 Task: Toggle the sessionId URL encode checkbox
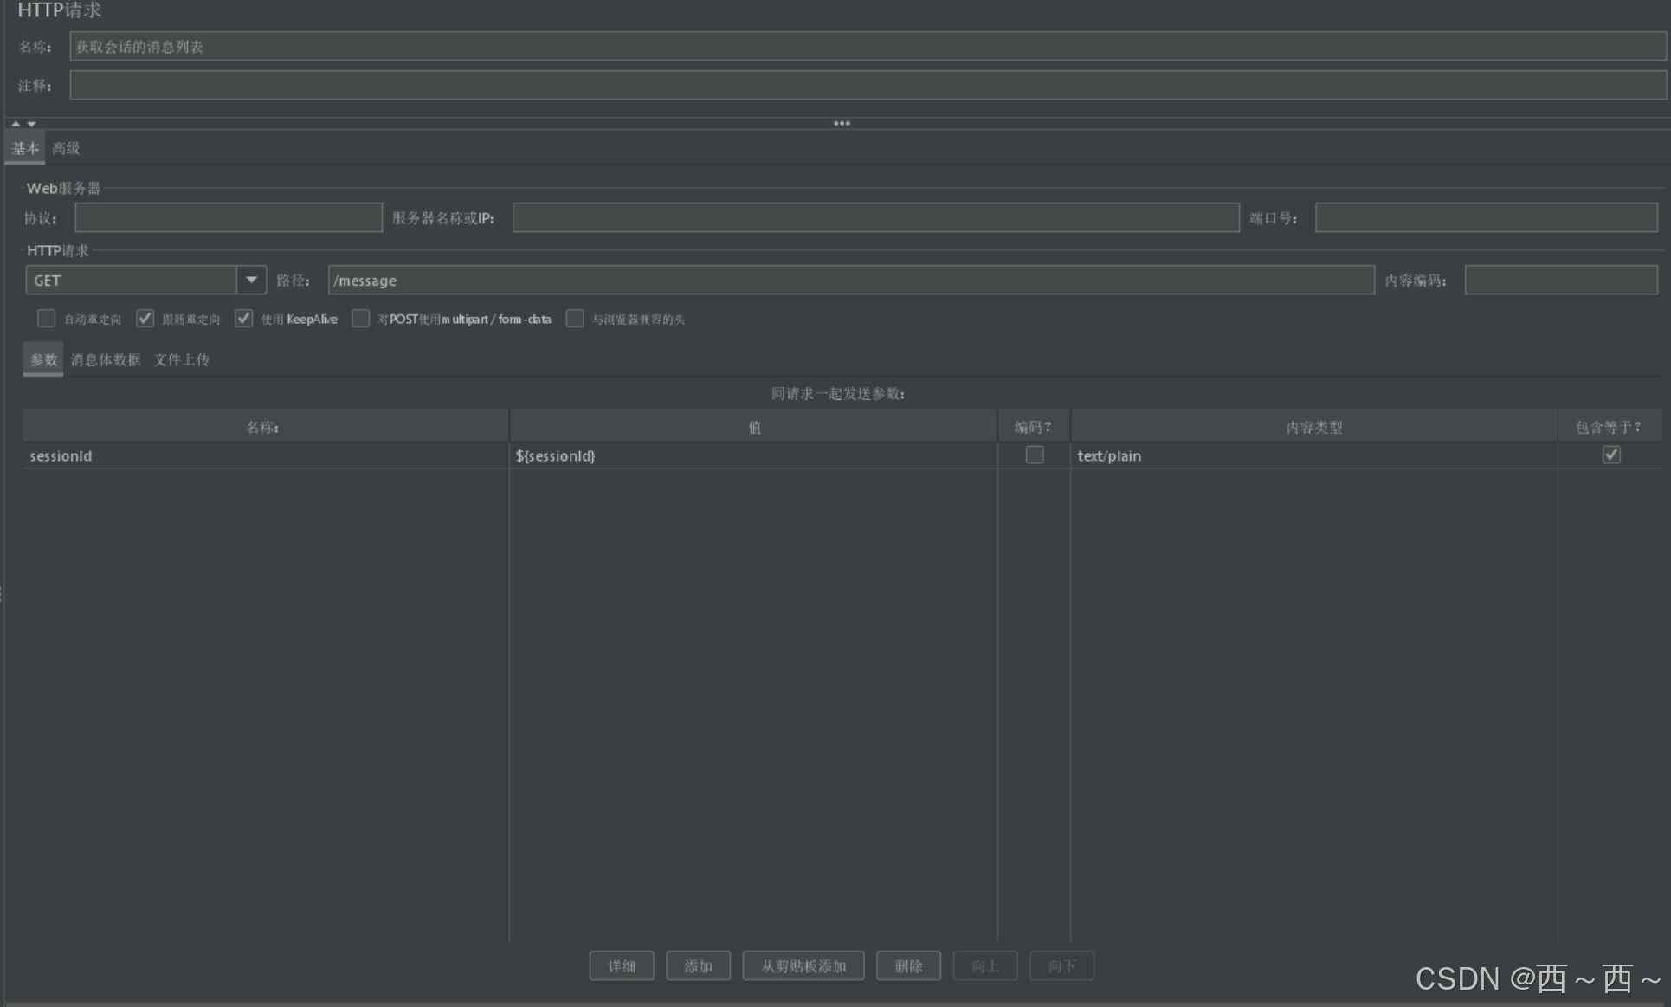click(1035, 455)
